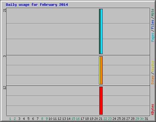Click day 8 on the x-axis

(x=42, y=119)
